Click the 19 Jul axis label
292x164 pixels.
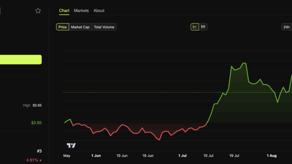[234, 156]
